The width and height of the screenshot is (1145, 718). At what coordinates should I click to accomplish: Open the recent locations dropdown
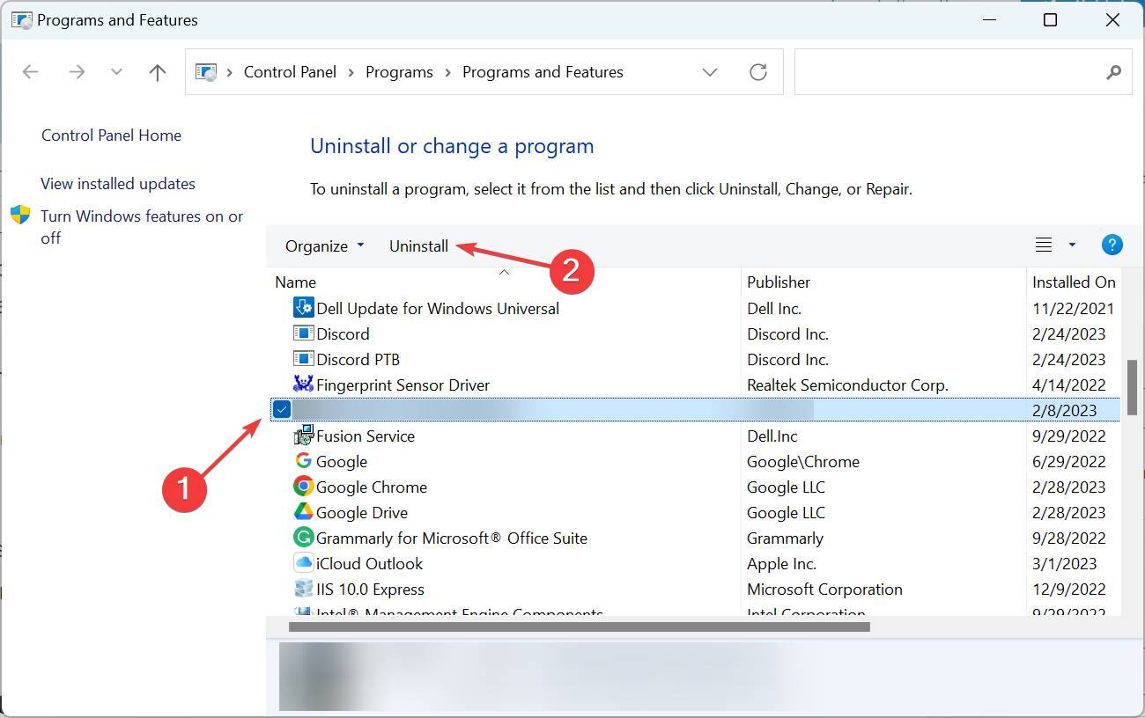point(116,72)
